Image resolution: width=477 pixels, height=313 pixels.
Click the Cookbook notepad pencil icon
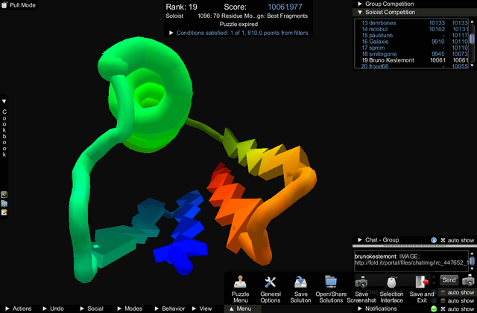click(x=4, y=212)
